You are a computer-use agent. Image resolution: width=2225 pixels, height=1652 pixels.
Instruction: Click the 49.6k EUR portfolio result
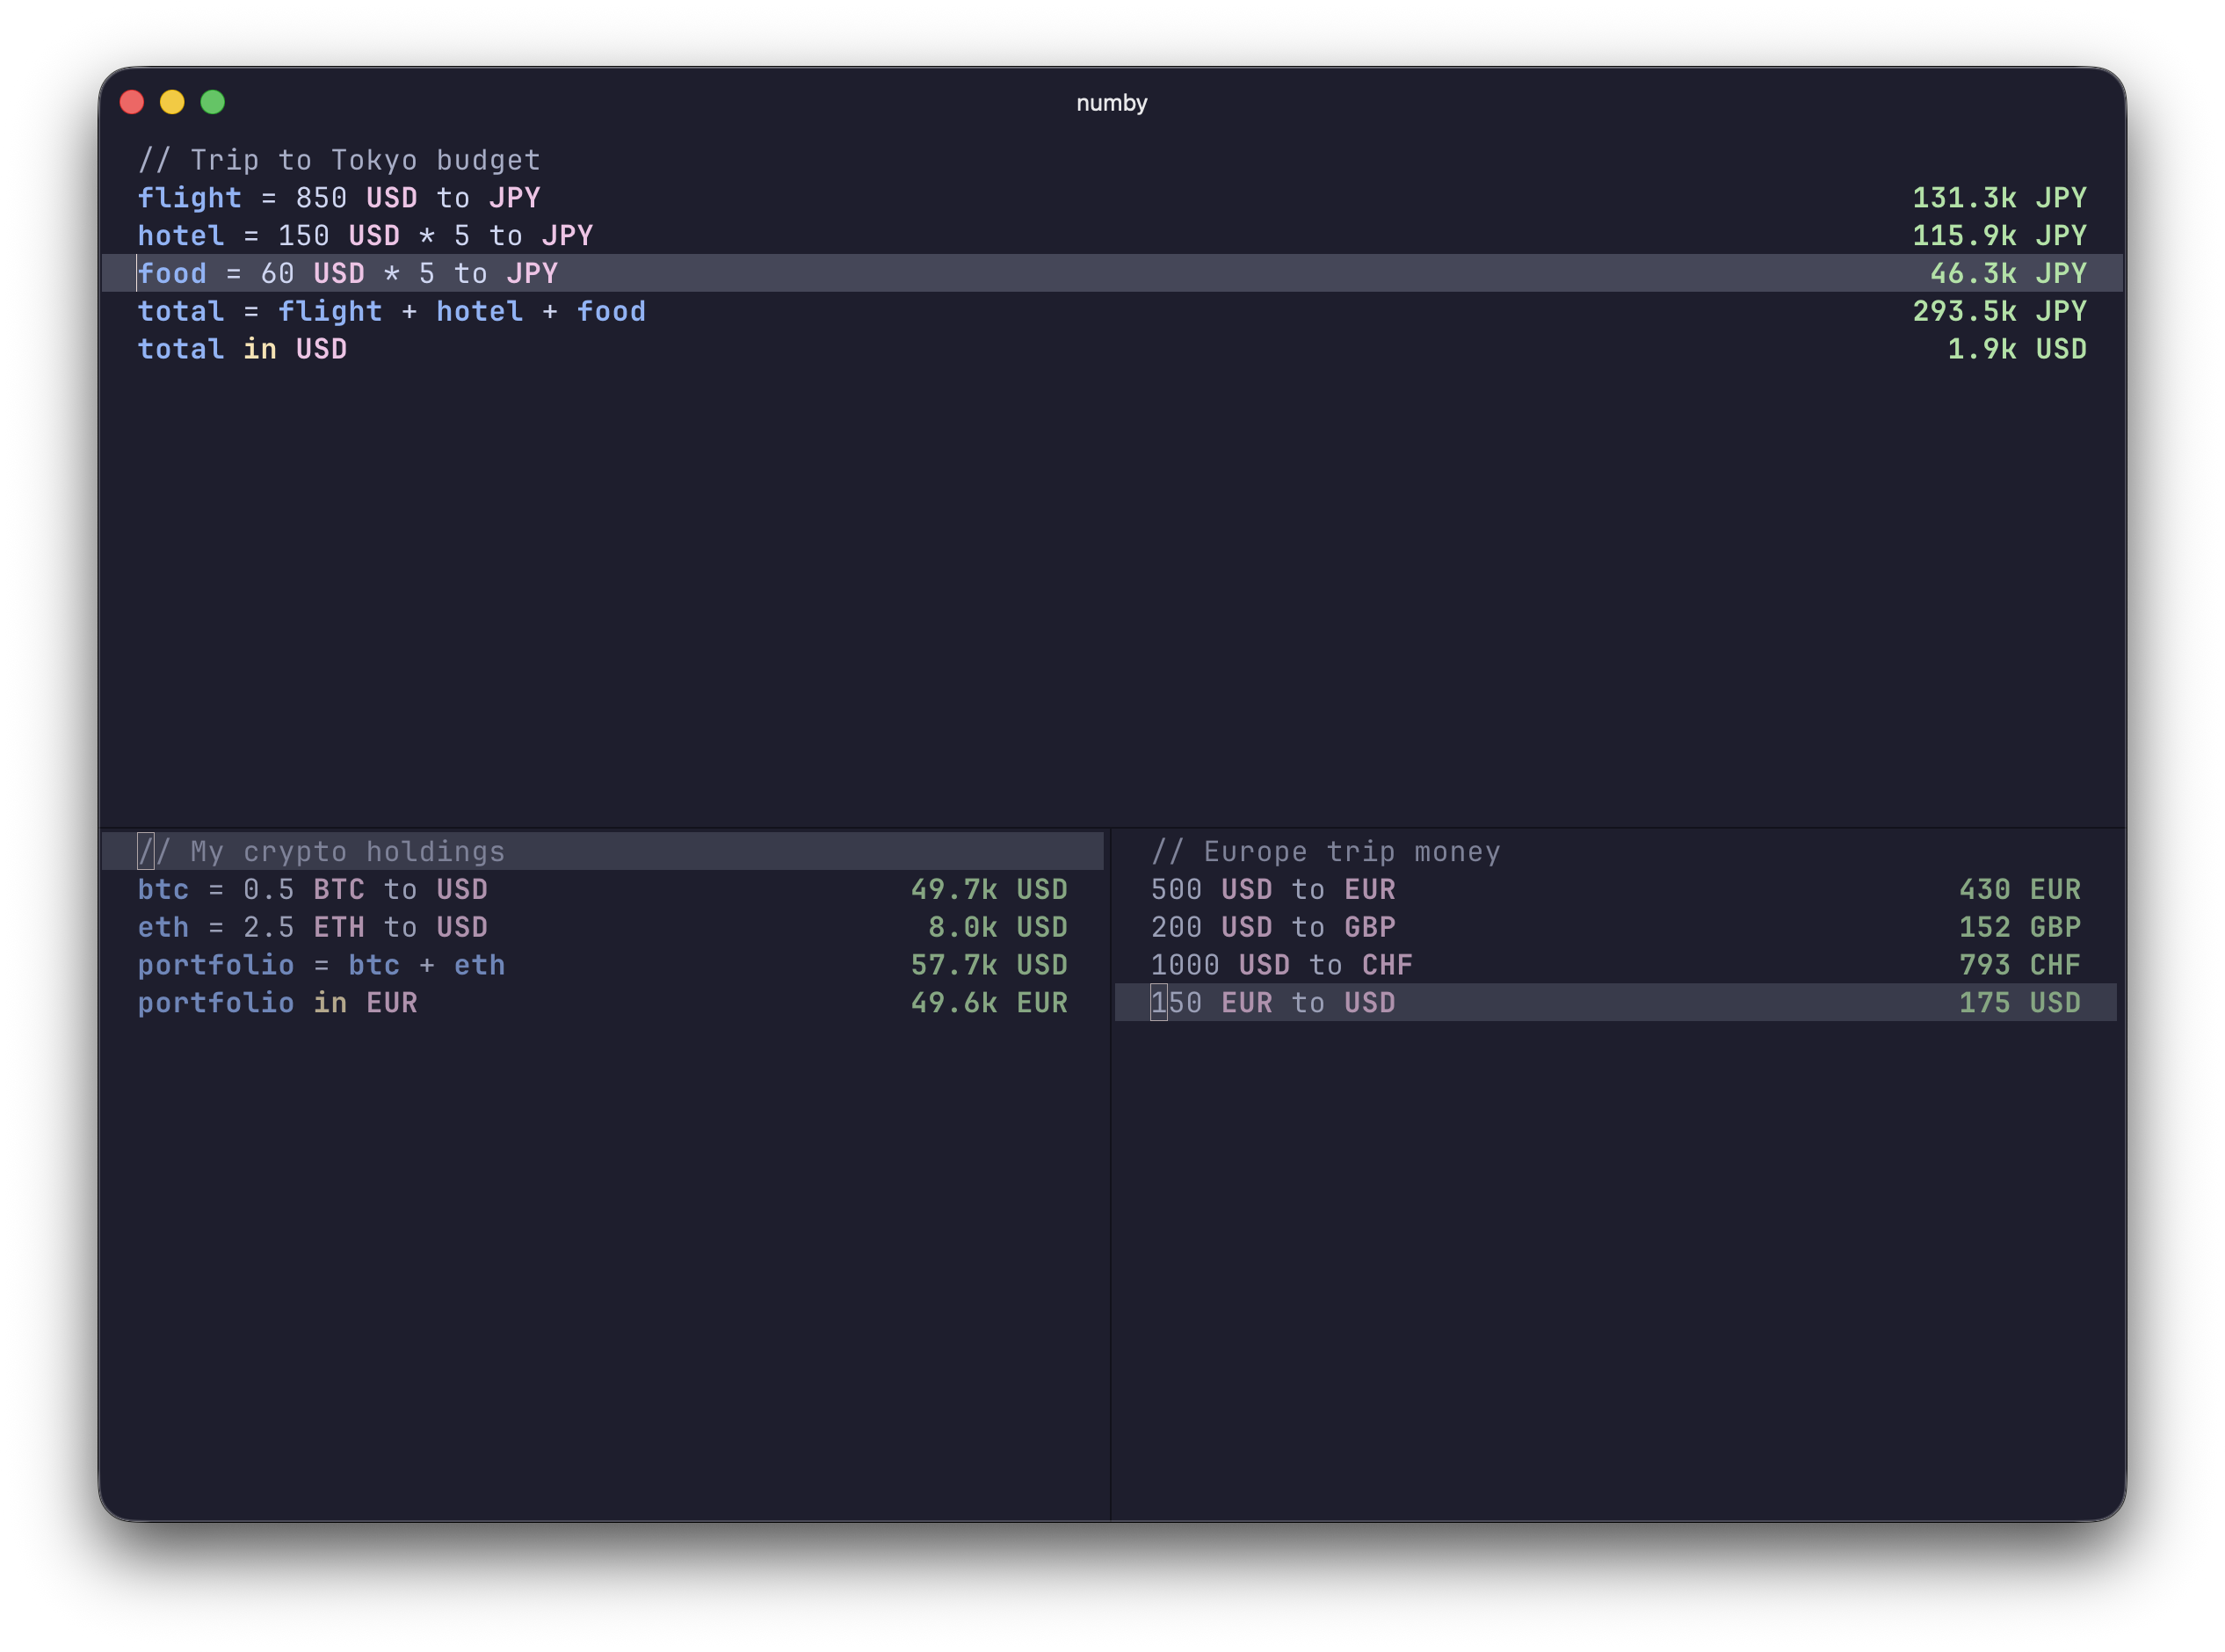[x=988, y=1002]
